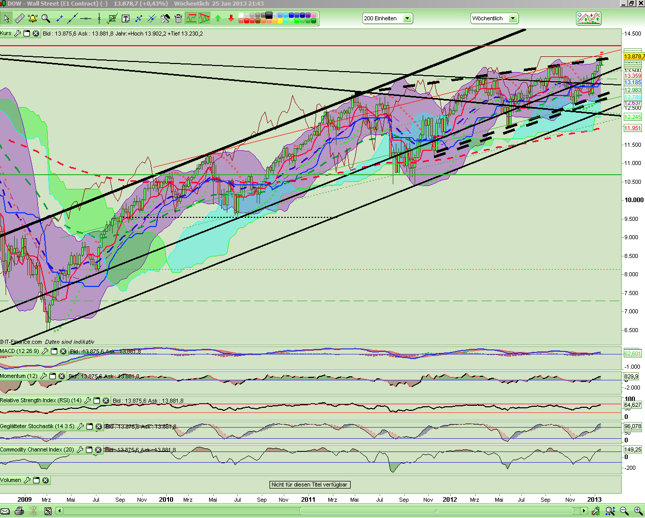
Task: Select the extended diagonal line tool
Action: tap(73, 19)
